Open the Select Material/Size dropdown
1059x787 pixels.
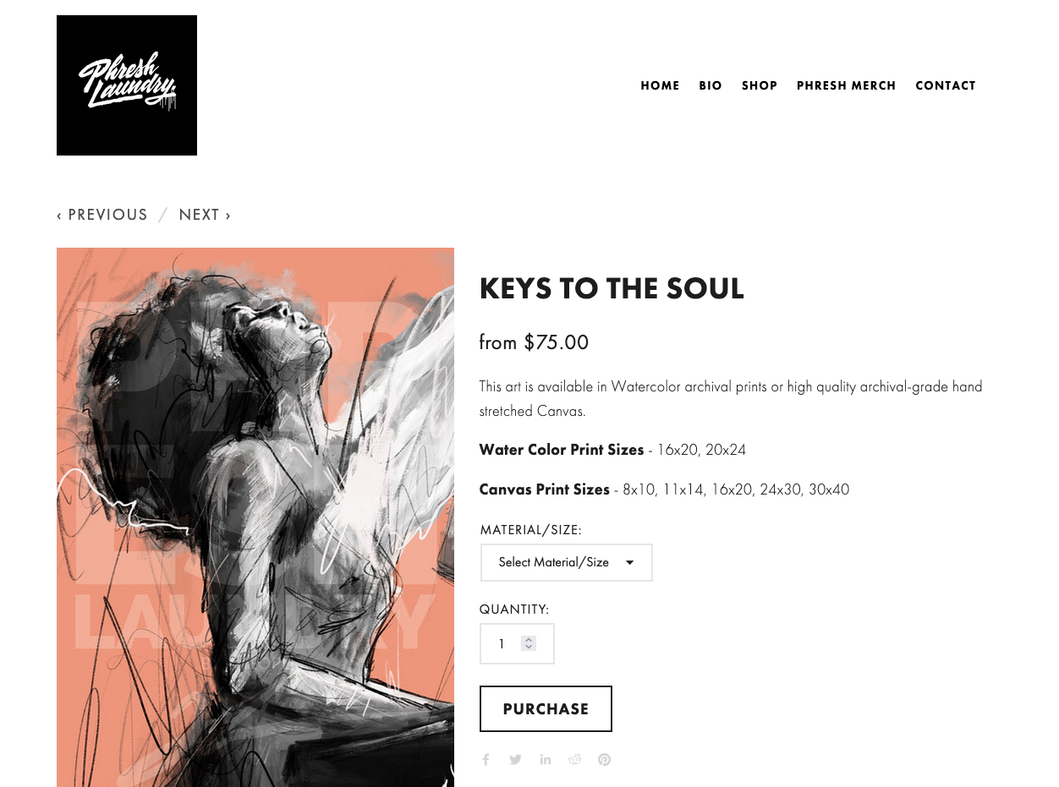pyautogui.click(x=567, y=562)
